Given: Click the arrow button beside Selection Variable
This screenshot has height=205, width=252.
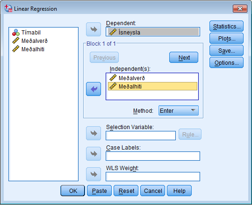Looking at the screenshot, I should pyautogui.click(x=94, y=133).
